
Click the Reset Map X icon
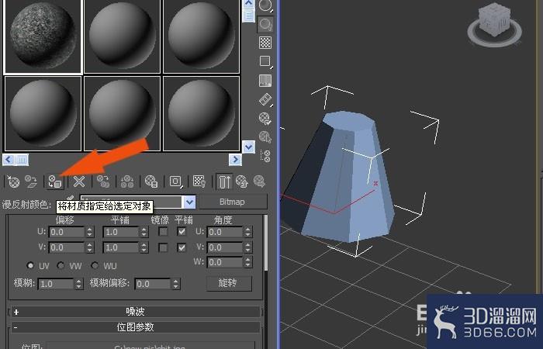point(79,181)
